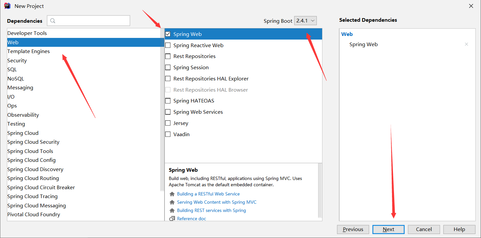
Task: Click the Next button
Action: (x=388, y=229)
